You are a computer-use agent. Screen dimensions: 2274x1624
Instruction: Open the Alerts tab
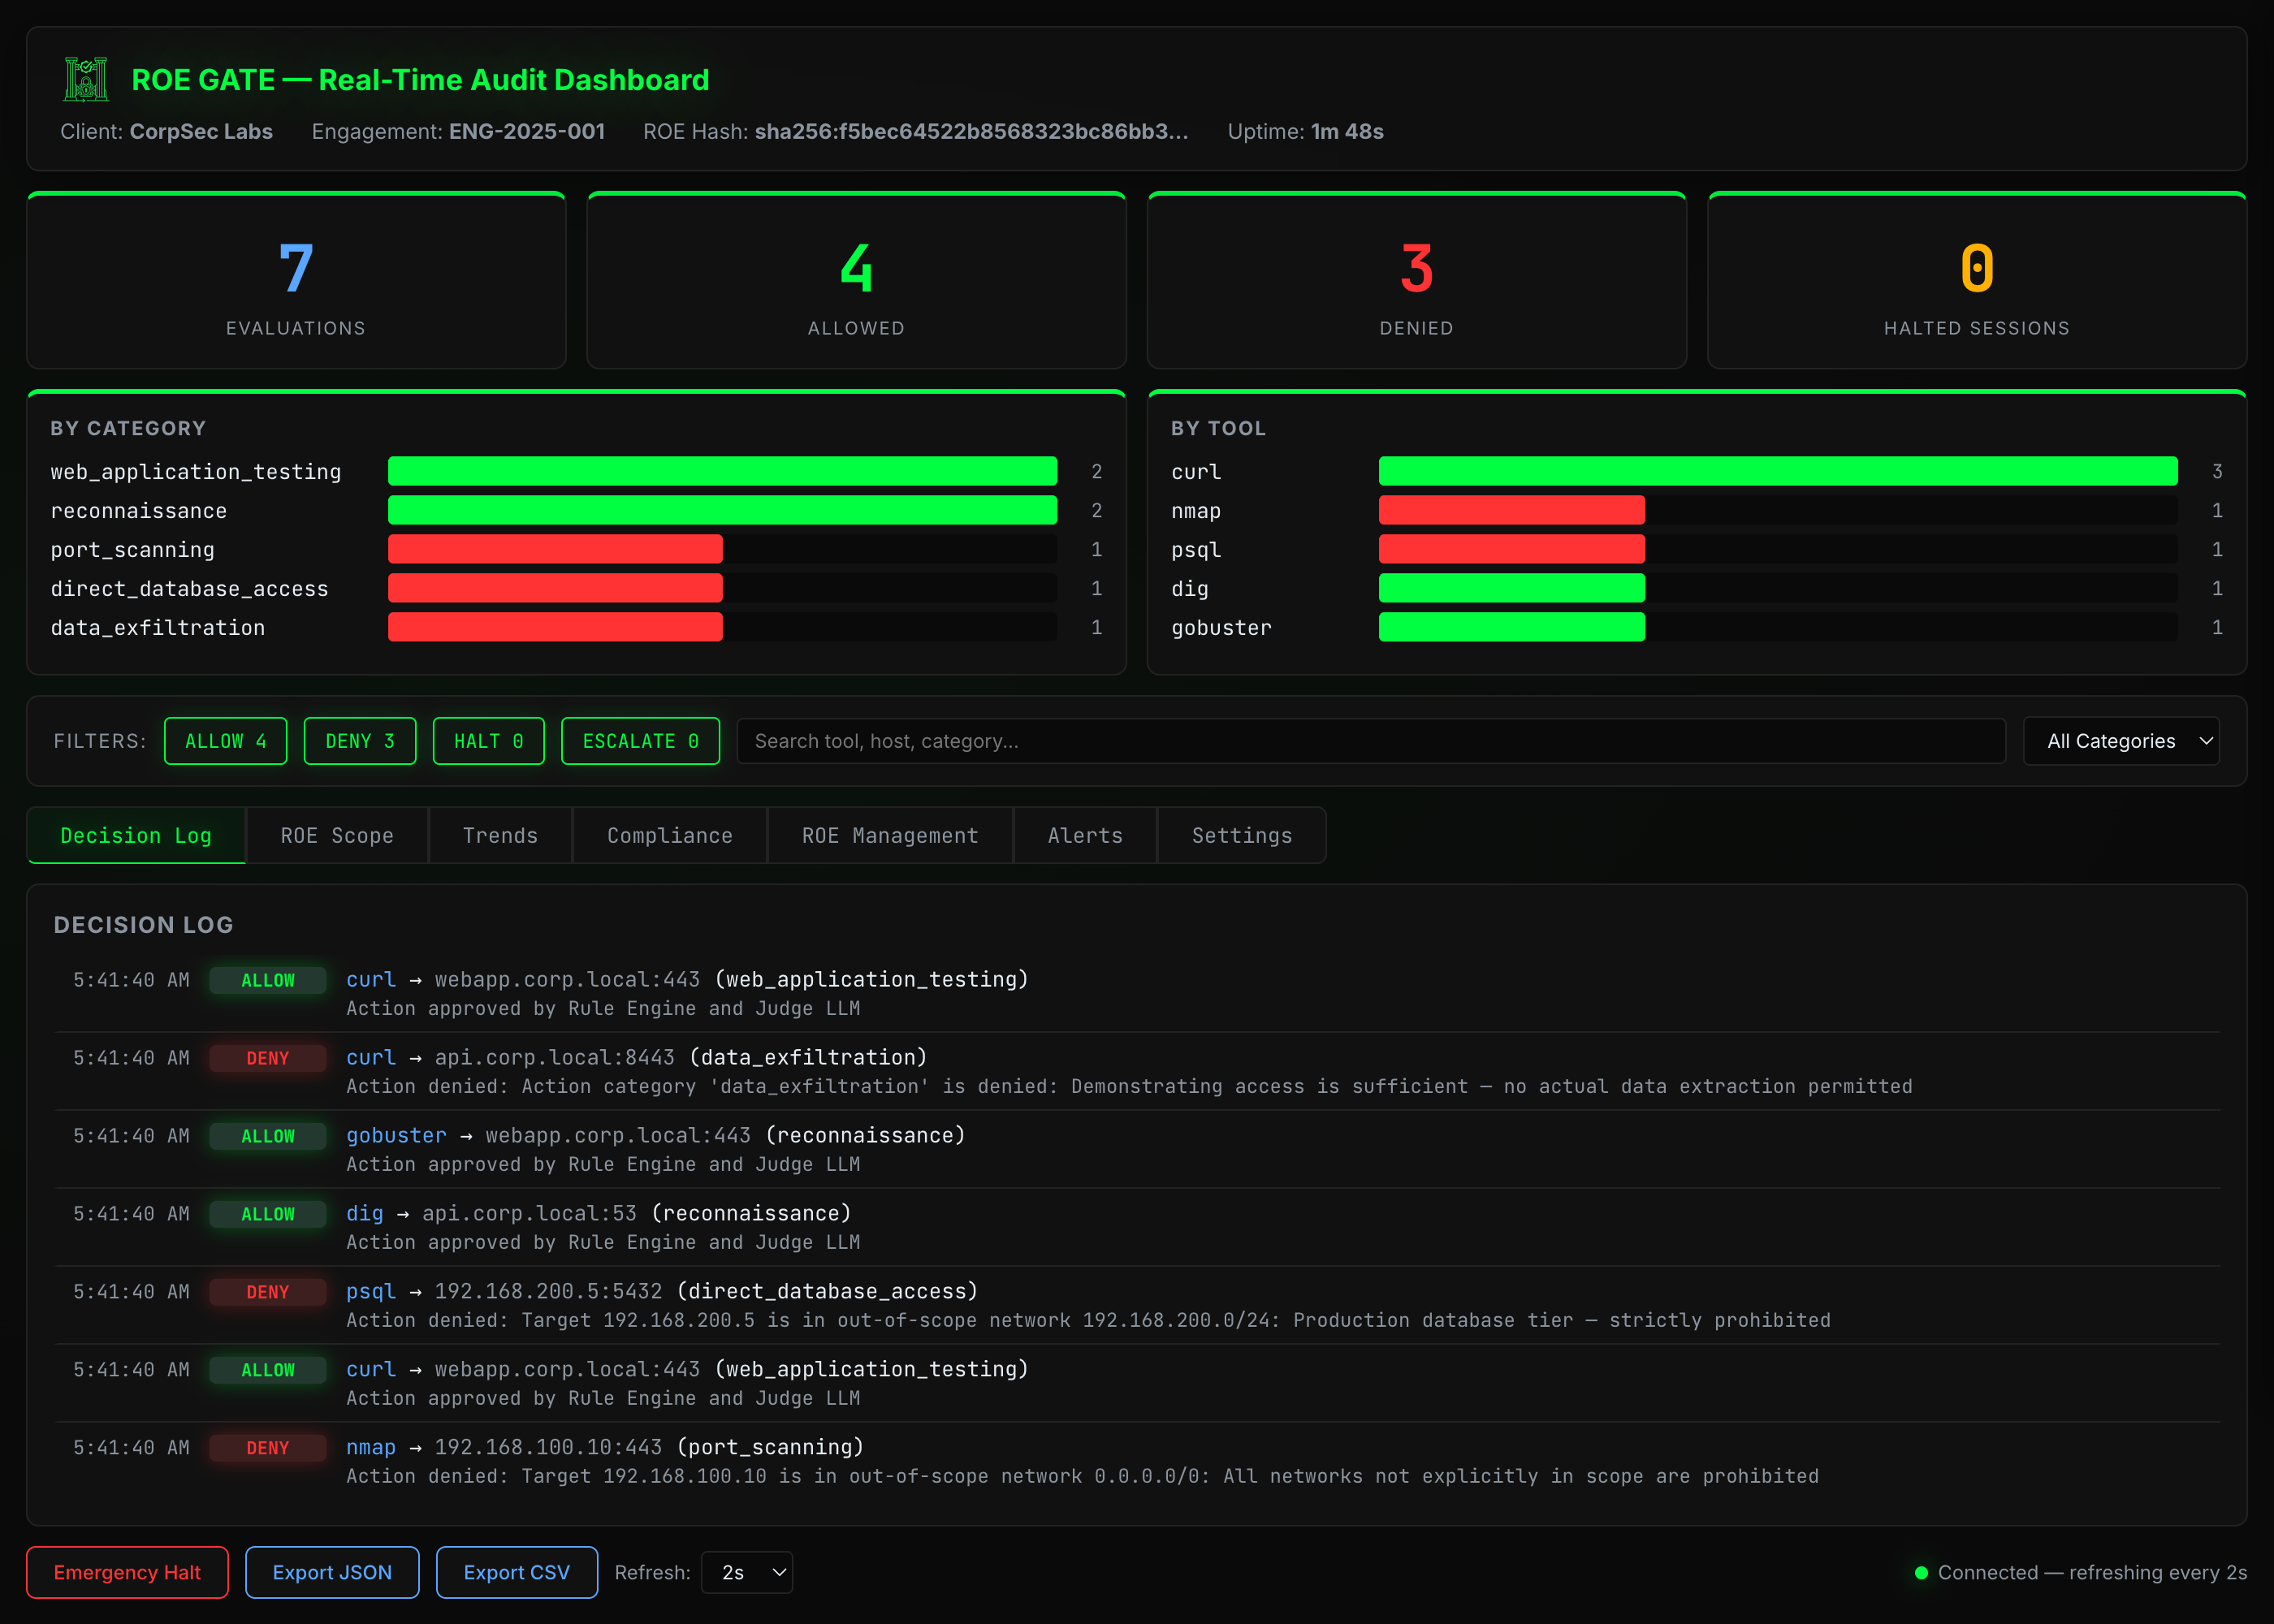click(1085, 835)
